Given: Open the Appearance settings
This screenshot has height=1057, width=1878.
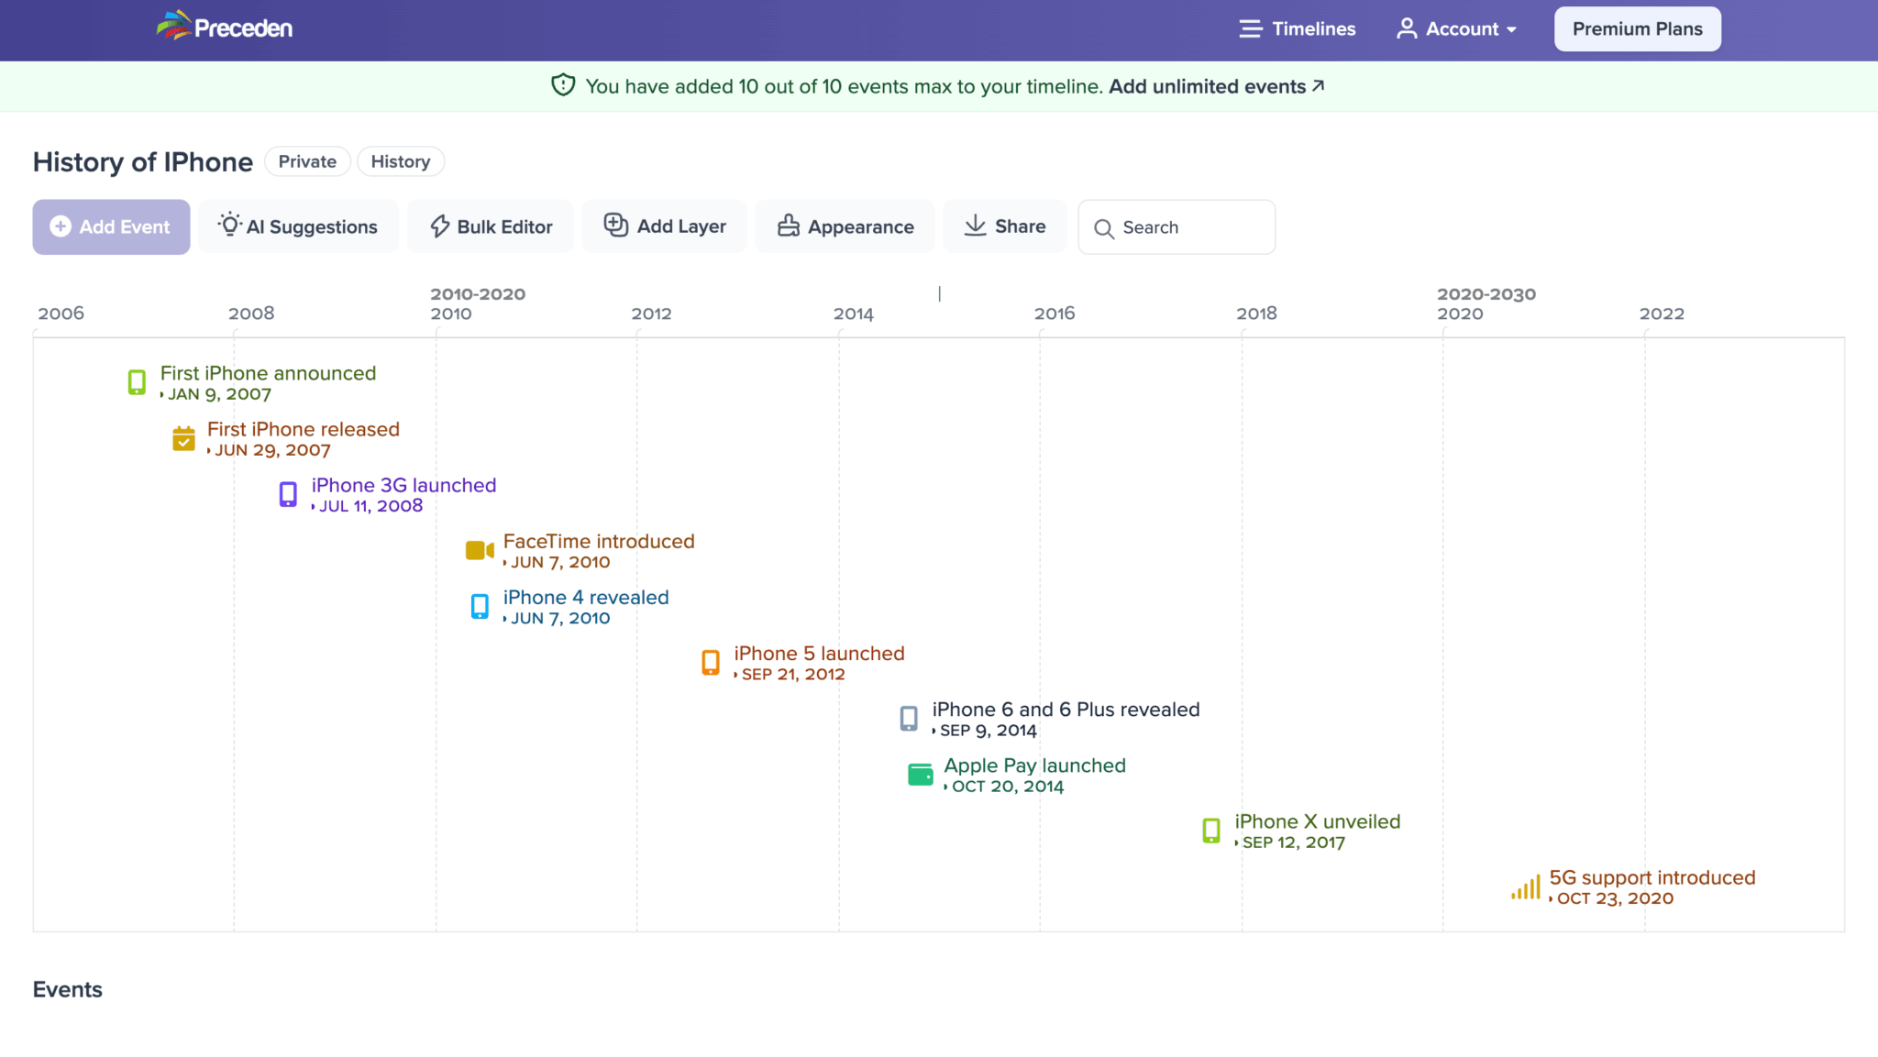Looking at the screenshot, I should coord(845,226).
